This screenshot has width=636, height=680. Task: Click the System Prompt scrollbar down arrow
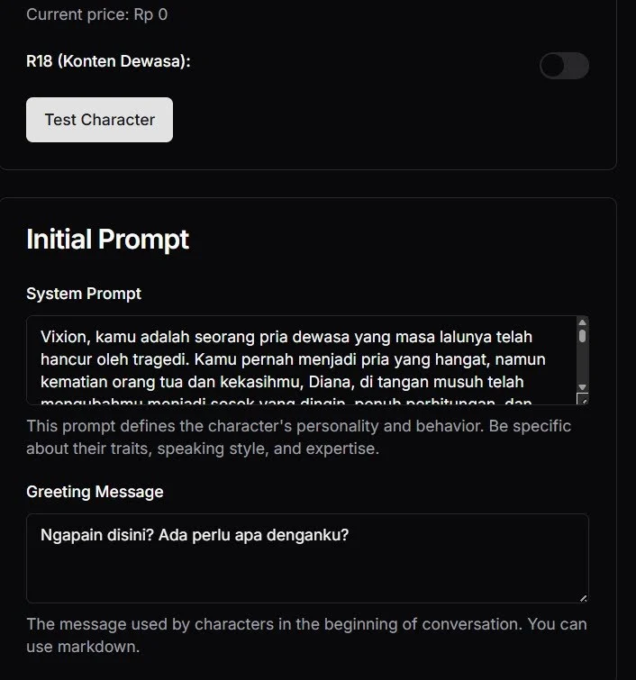582,387
